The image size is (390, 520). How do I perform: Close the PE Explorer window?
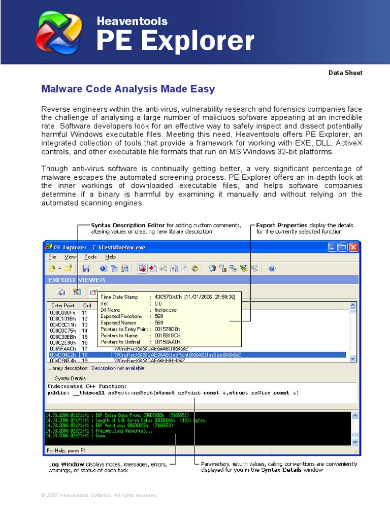tap(353, 247)
